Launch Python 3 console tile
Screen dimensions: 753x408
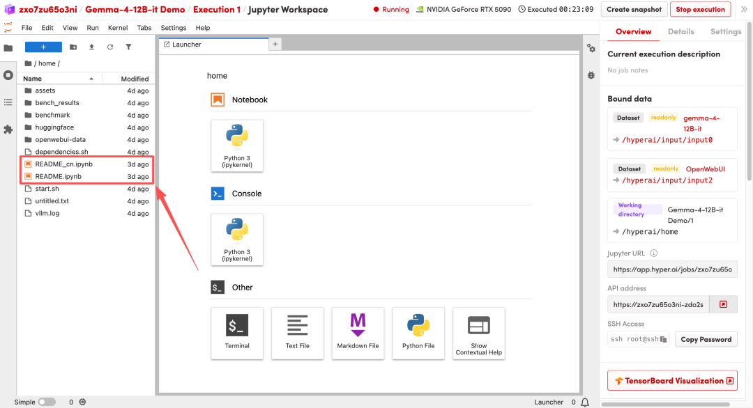click(237, 240)
